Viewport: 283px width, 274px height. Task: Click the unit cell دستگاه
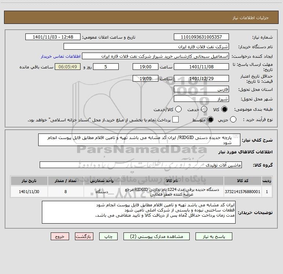(102, 192)
